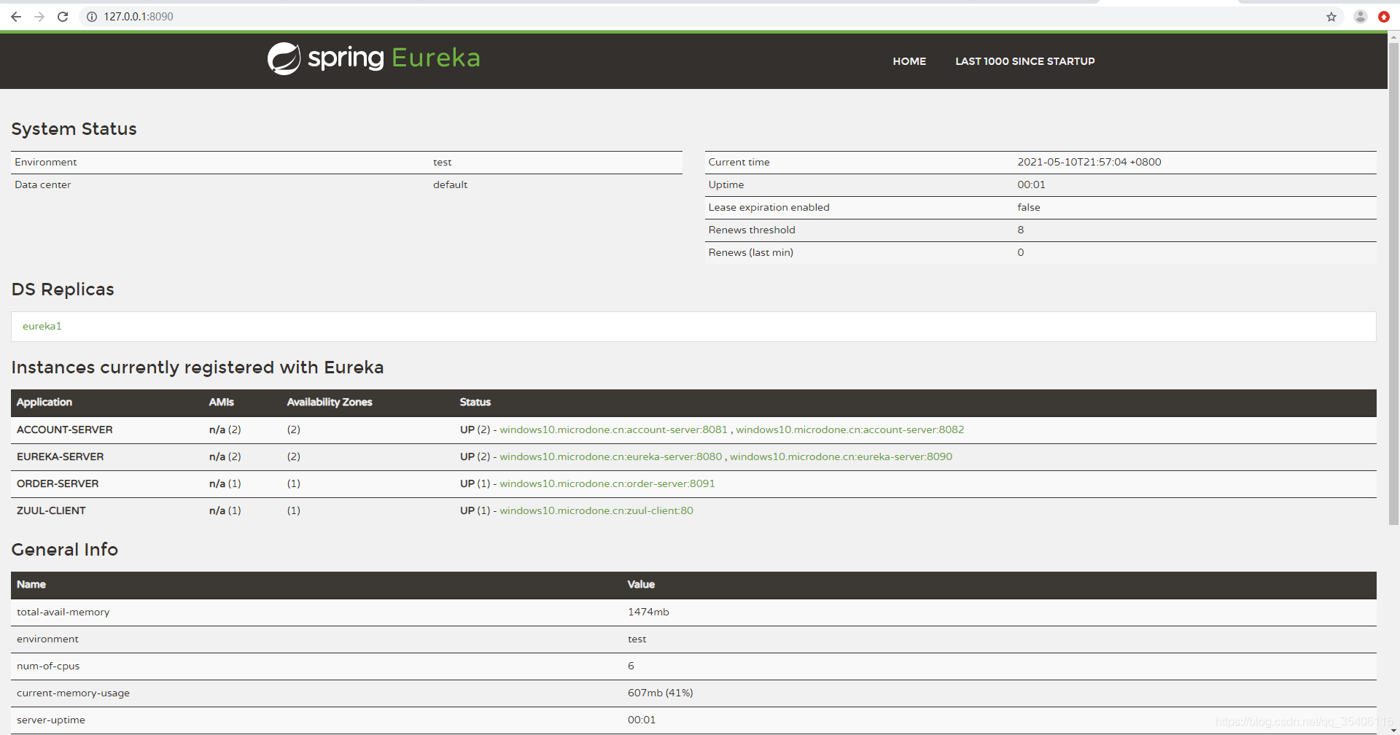Click the General Info heading
The height and width of the screenshot is (735, 1400).
click(x=65, y=550)
